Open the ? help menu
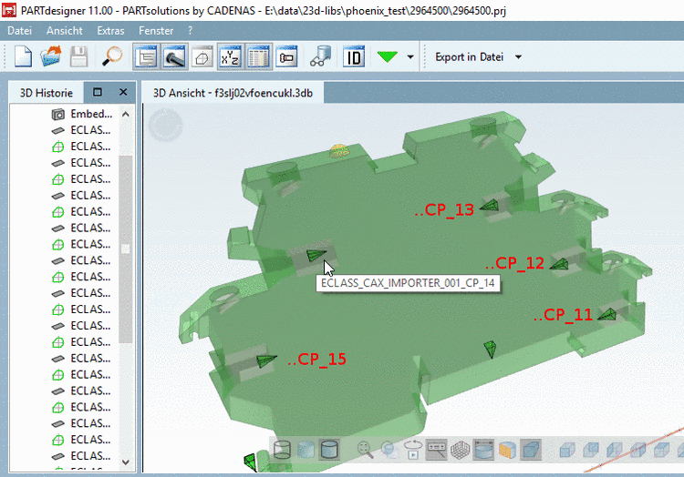684x477 pixels. pyautogui.click(x=191, y=31)
